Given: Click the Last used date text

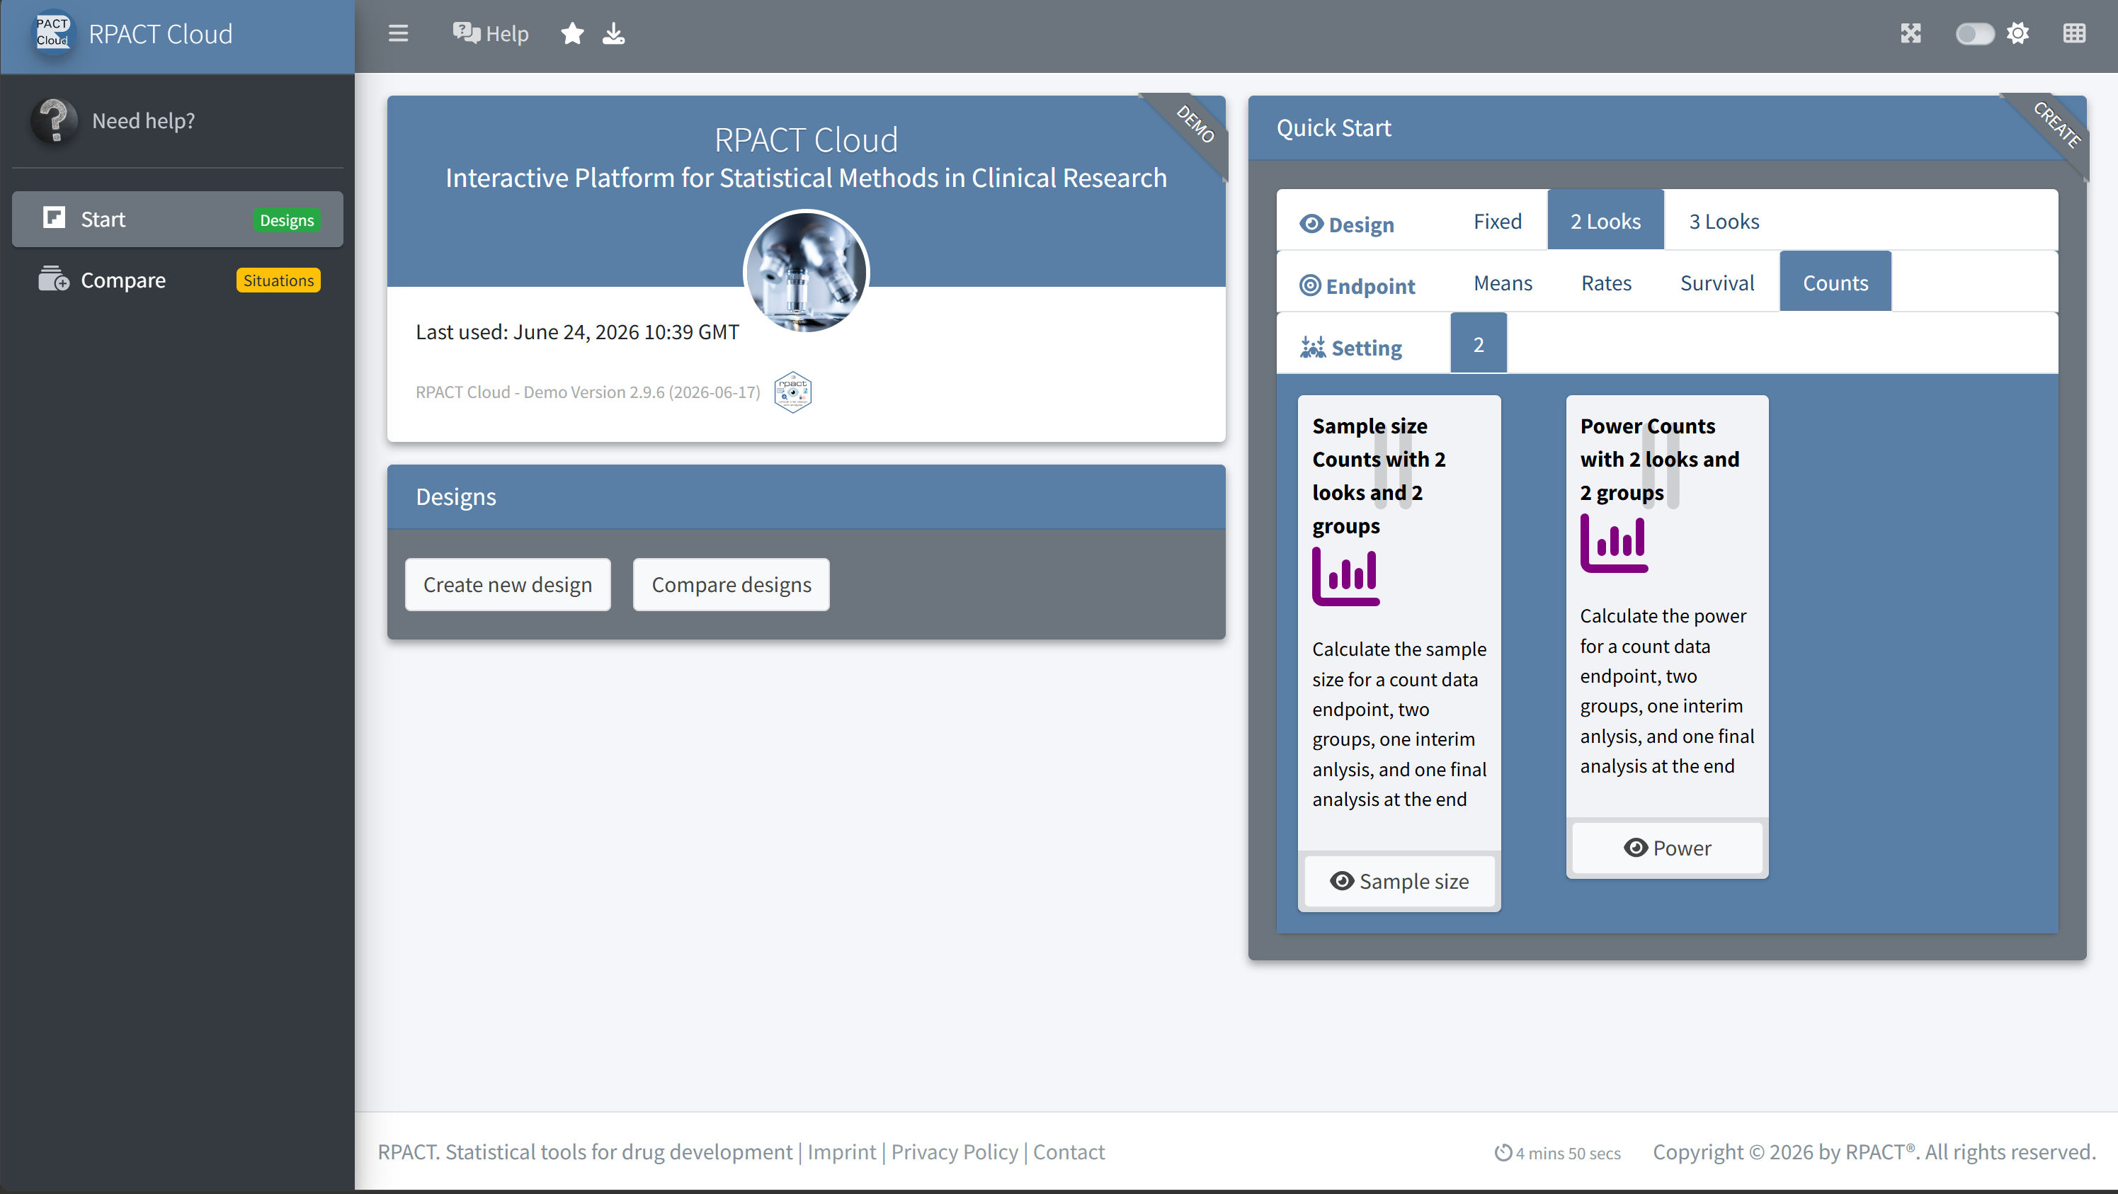Looking at the screenshot, I should (x=577, y=332).
